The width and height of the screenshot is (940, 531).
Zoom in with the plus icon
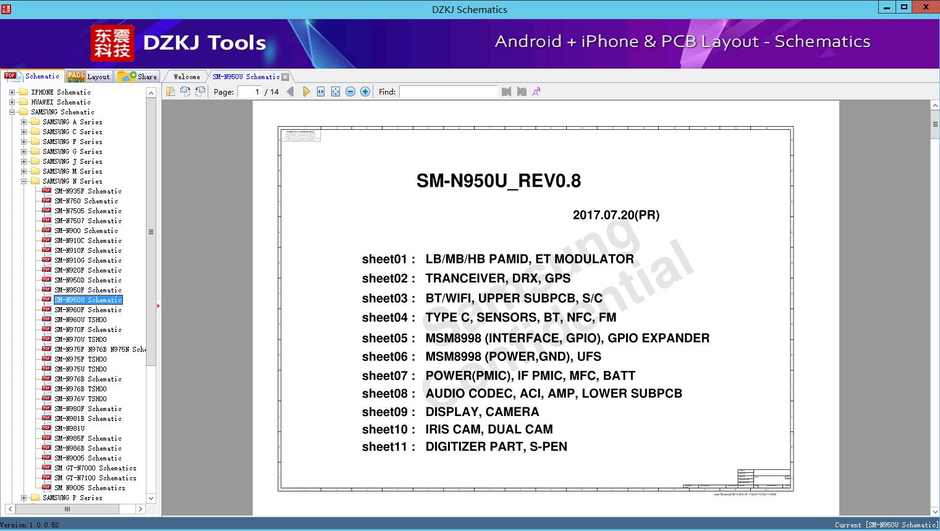(x=365, y=91)
